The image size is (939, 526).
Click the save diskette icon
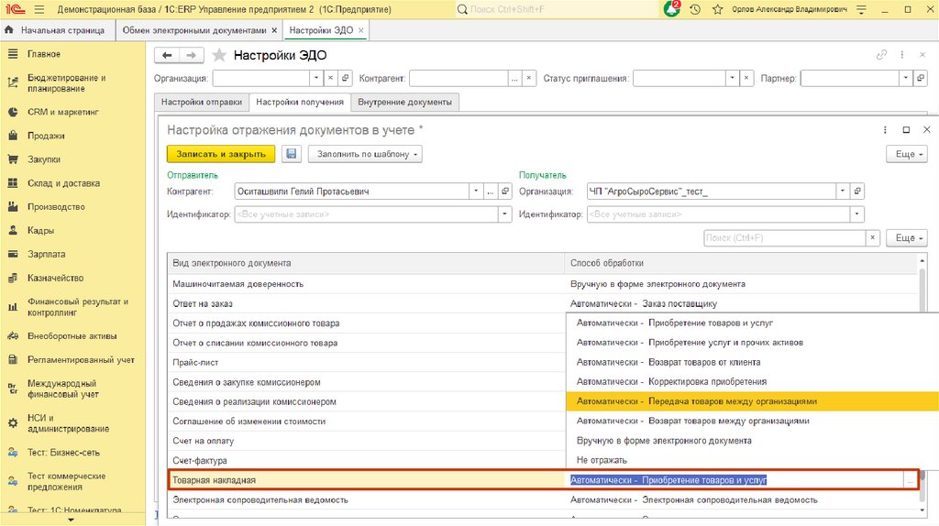click(292, 154)
